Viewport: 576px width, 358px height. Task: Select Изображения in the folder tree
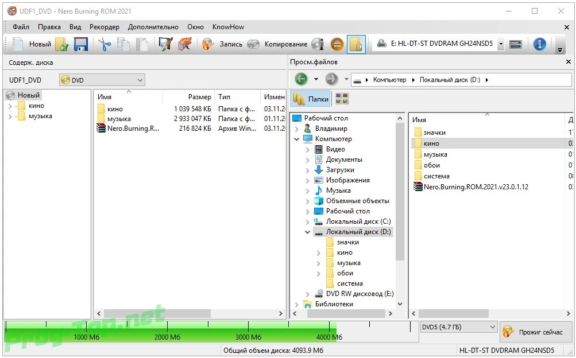[x=347, y=180]
